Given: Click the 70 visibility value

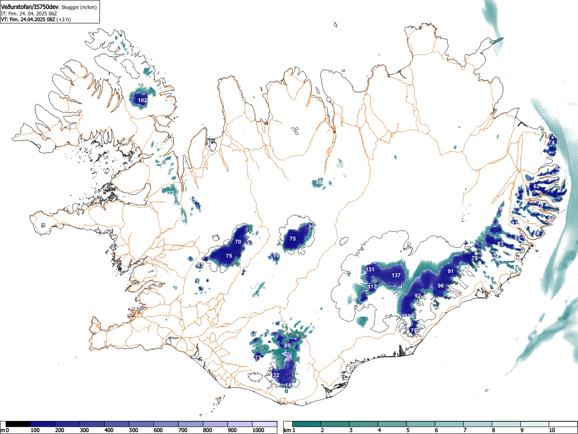Looking at the screenshot, I should [238, 242].
